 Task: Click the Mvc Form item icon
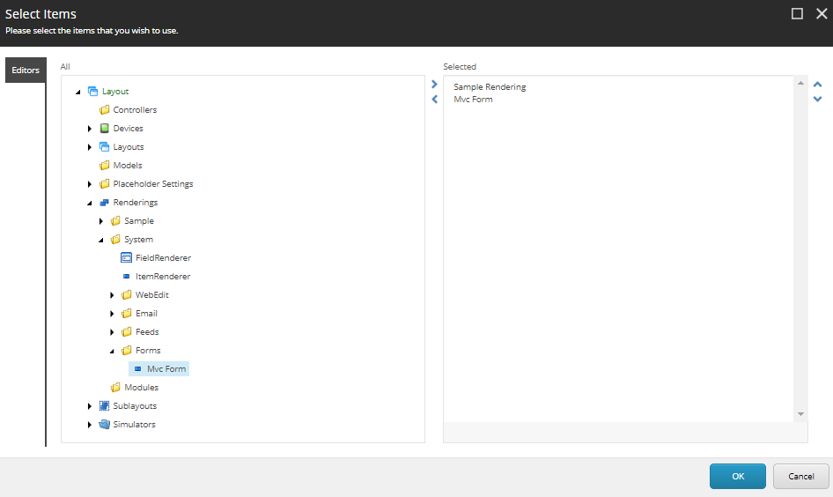click(x=138, y=369)
